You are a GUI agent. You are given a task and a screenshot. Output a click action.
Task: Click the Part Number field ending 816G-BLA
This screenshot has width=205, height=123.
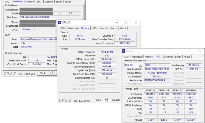tap(157, 80)
